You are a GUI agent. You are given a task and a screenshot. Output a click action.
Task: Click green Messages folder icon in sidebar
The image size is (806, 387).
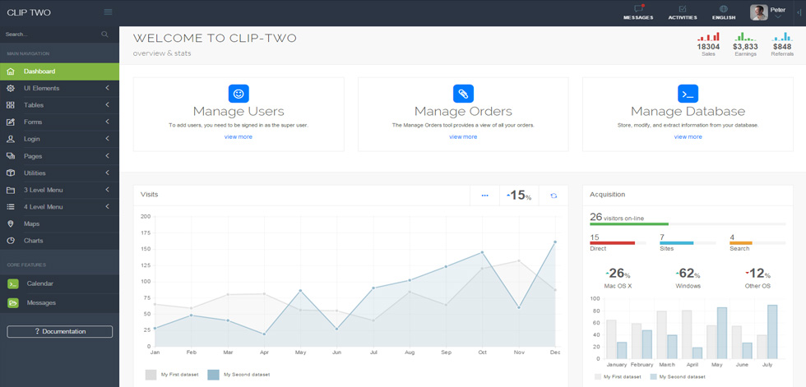[13, 303]
